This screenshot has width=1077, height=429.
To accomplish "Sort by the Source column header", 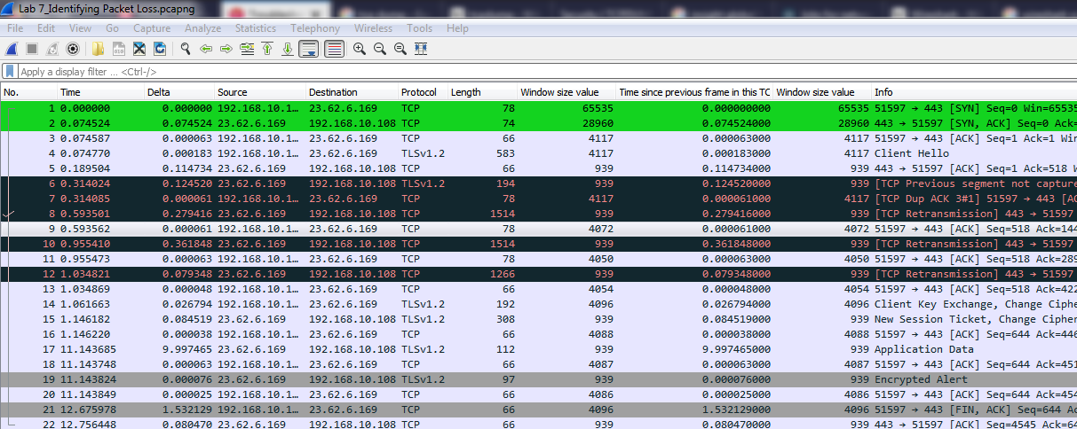I will [260, 92].
